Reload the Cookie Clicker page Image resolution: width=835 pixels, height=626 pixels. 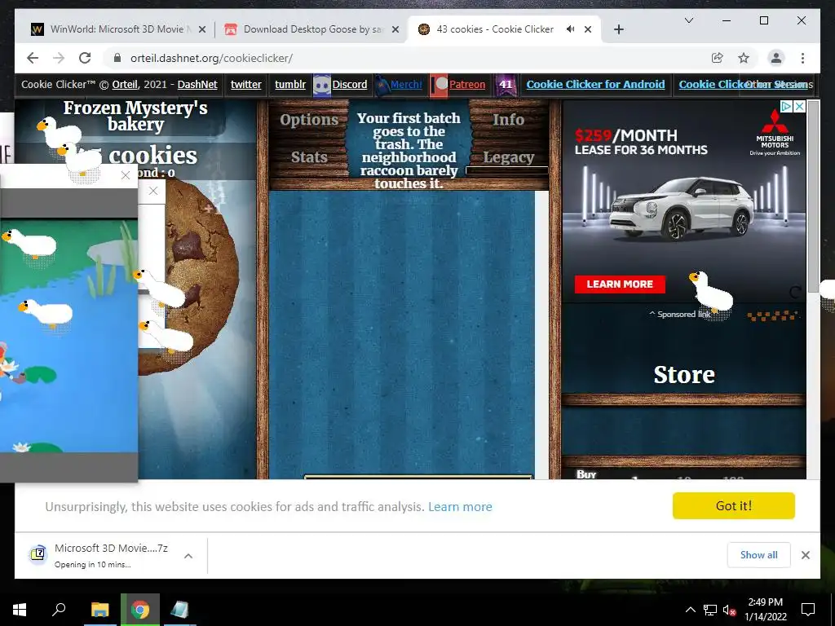tap(85, 58)
